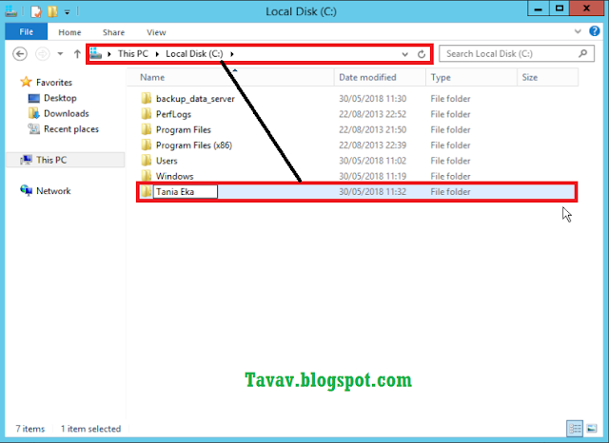Switch to details view in status bar
The image size is (609, 443).
click(575, 429)
